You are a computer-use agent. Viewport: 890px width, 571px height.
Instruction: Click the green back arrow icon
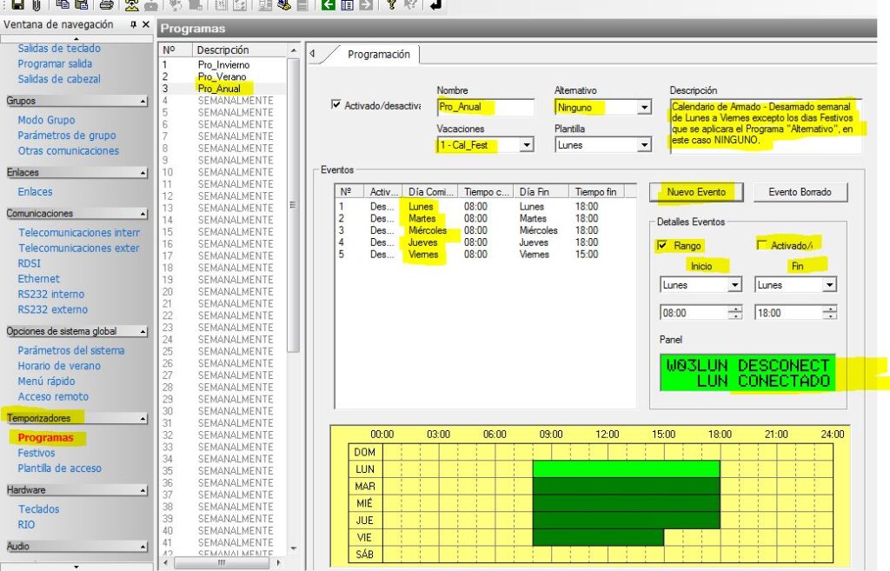pyautogui.click(x=328, y=4)
